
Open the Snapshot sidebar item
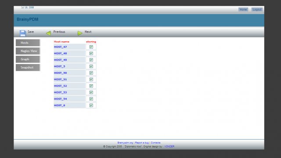tap(28, 68)
